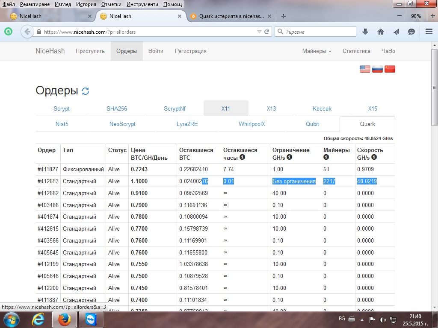Viewport: 438px width, 328px height.
Task: Click the Търсене search input field
Action: [x=315, y=32]
